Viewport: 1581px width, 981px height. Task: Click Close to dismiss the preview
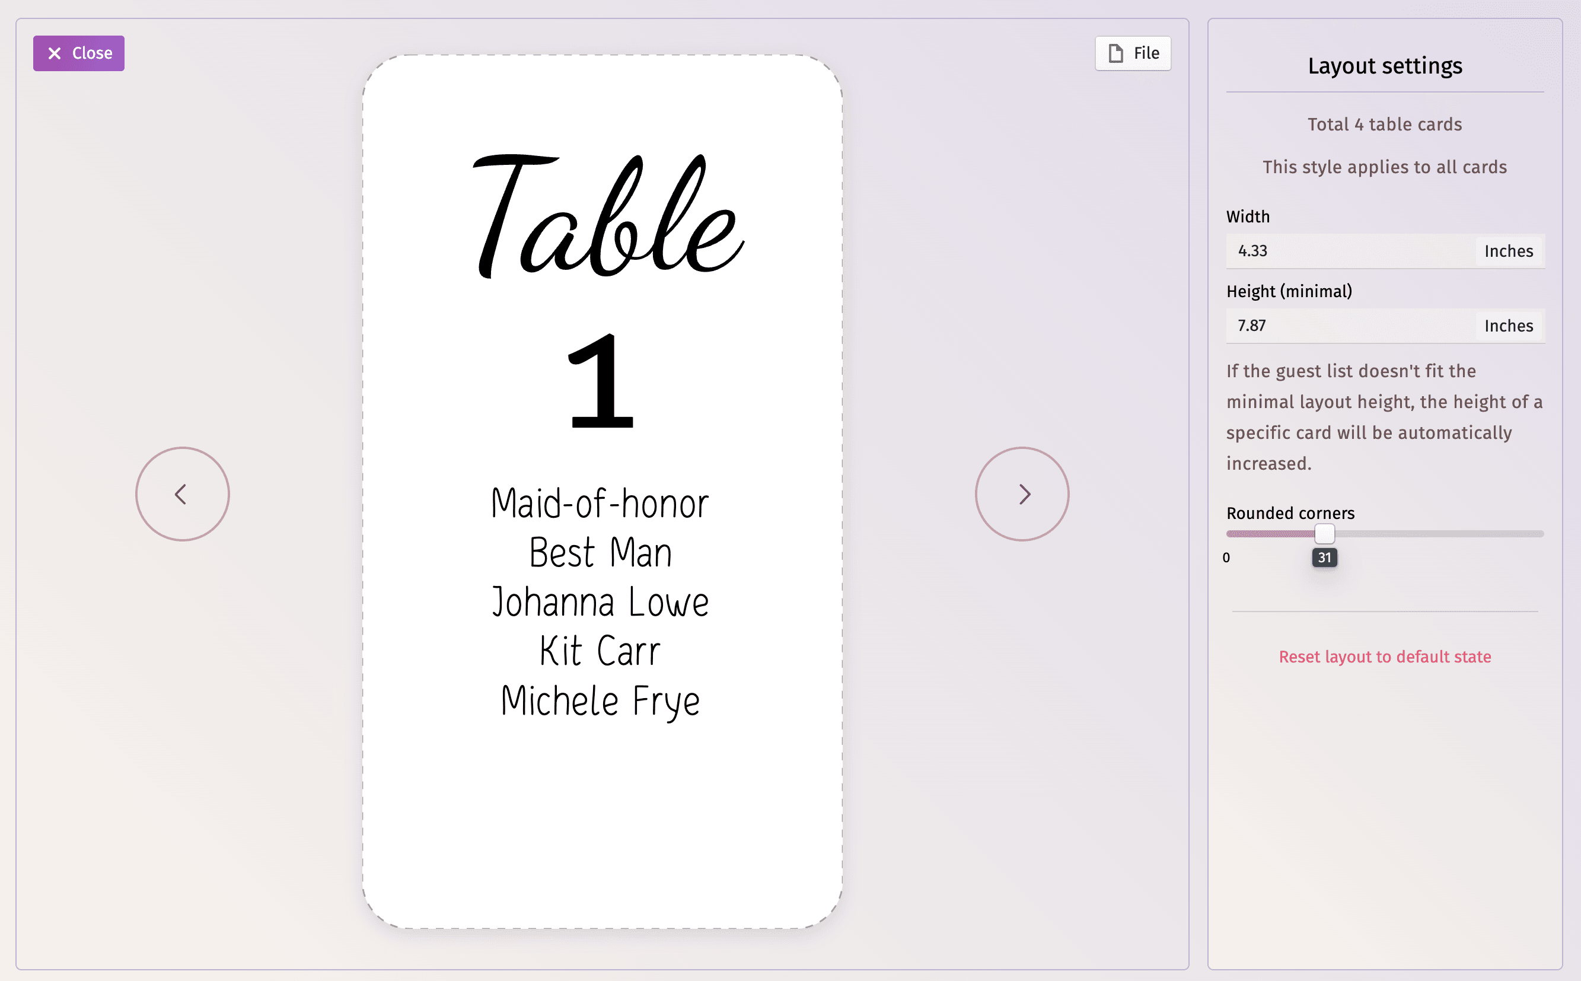(x=78, y=53)
